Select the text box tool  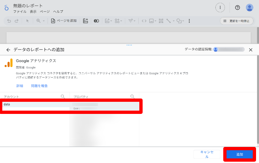click(161, 21)
